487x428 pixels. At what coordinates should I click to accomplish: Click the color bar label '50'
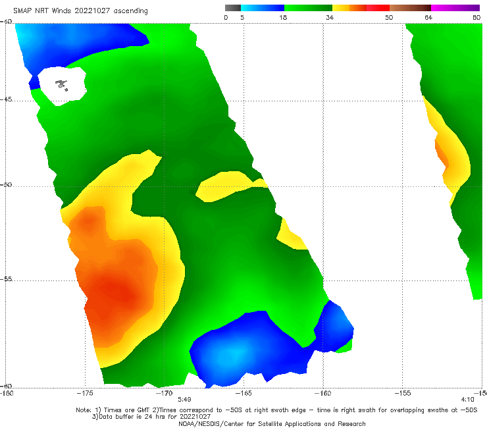click(x=389, y=18)
